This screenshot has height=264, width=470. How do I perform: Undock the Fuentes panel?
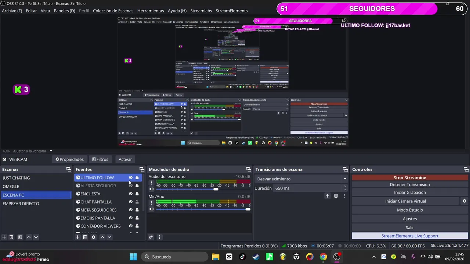142,169
